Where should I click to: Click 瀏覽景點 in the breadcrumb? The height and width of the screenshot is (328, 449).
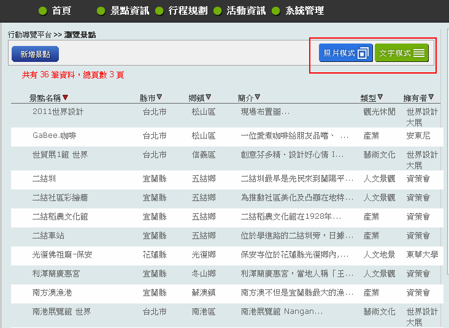(x=80, y=35)
